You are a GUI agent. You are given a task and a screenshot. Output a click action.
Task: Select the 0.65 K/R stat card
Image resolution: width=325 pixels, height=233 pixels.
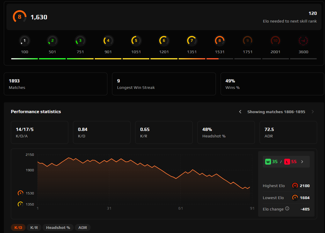point(164,132)
